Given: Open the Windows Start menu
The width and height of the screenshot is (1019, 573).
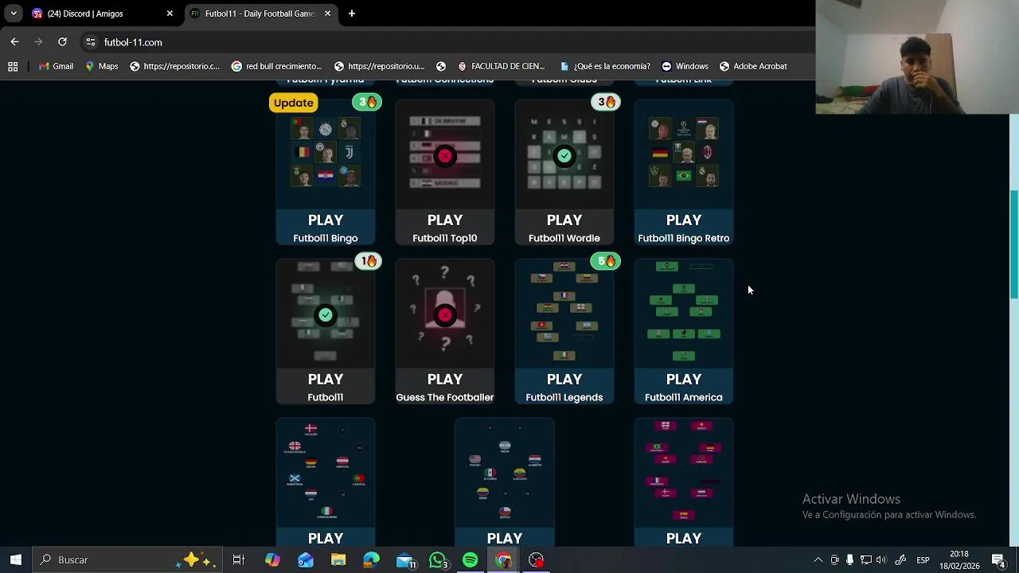Looking at the screenshot, I should click(16, 559).
